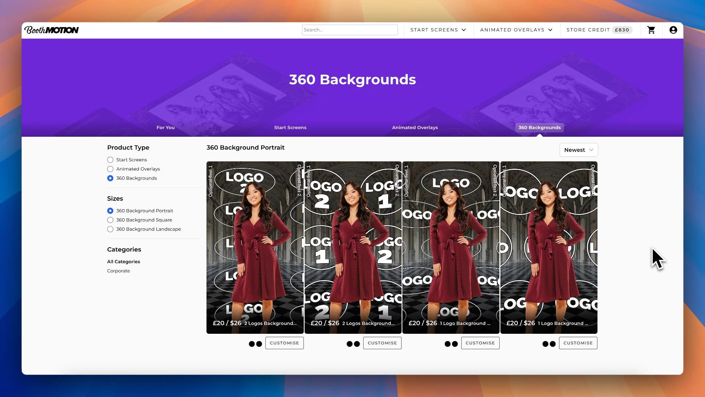Click the account profile icon
This screenshot has height=397, width=705.
point(673,30)
